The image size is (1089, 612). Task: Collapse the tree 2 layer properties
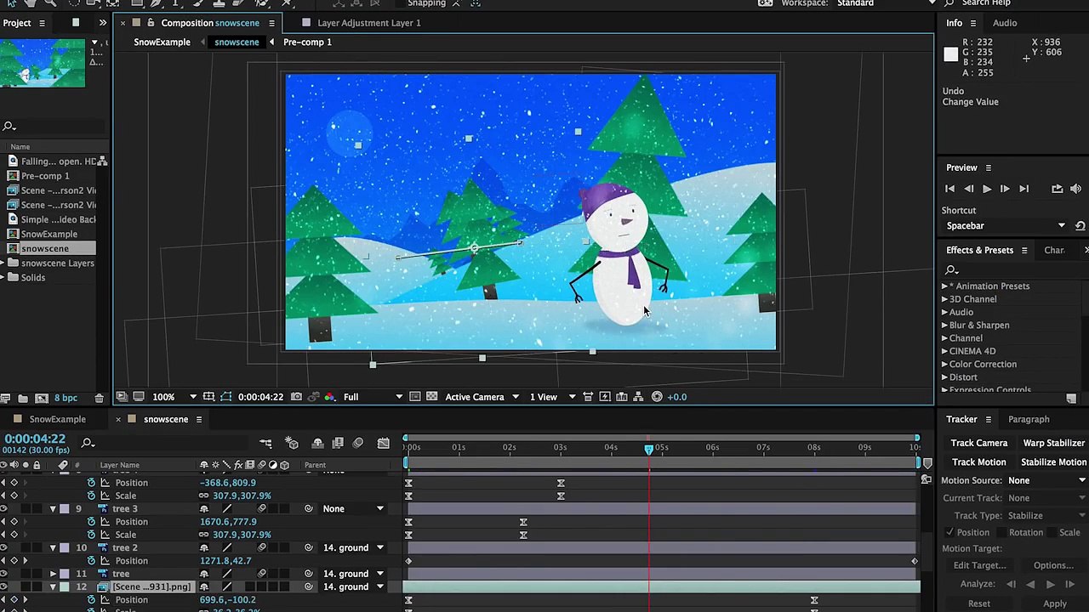(x=53, y=547)
